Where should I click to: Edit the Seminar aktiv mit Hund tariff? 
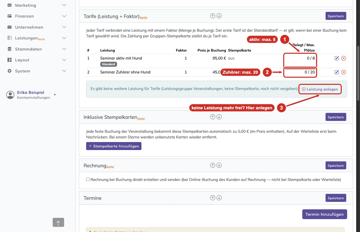point(337,58)
